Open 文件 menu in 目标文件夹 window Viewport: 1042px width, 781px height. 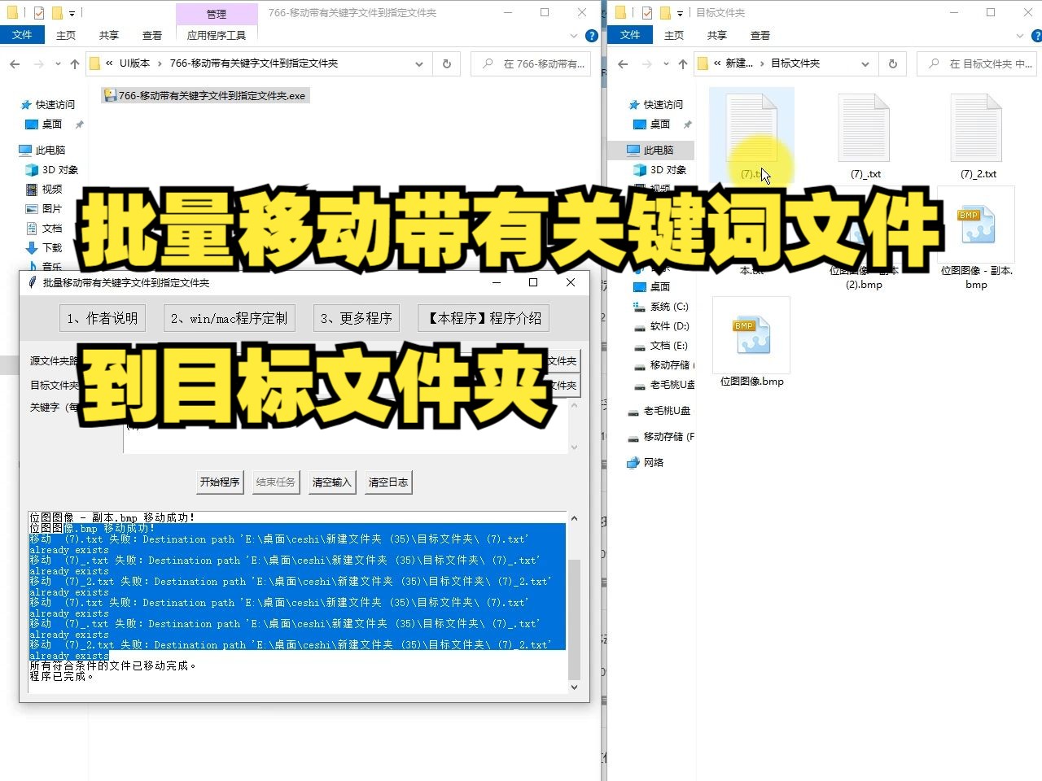point(630,35)
